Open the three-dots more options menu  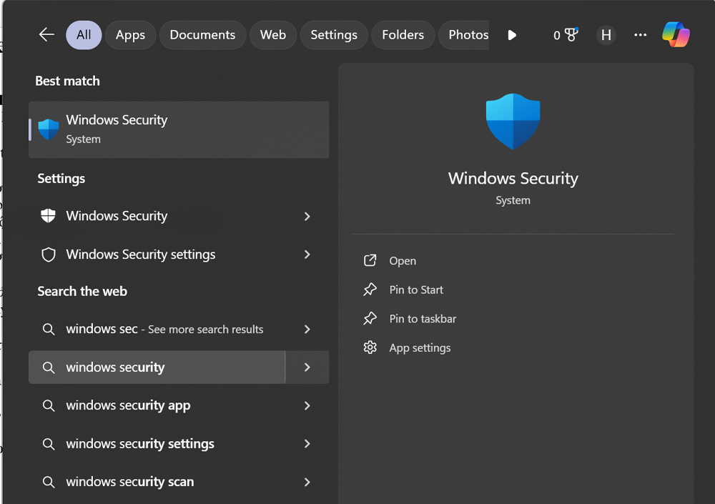pos(641,35)
